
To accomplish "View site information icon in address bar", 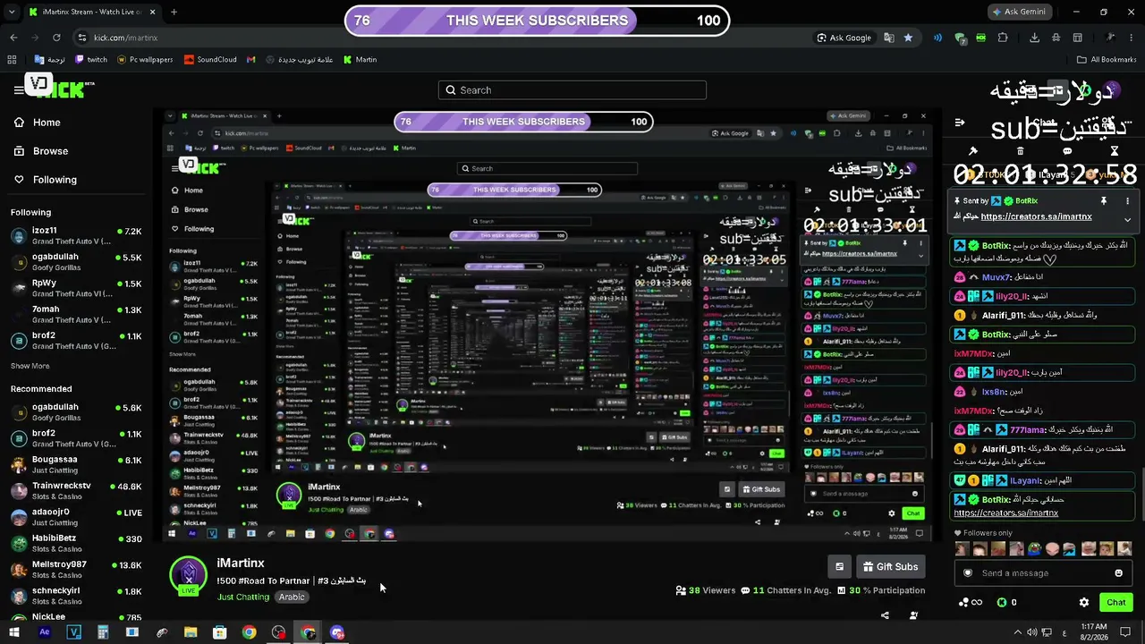I will tap(82, 38).
